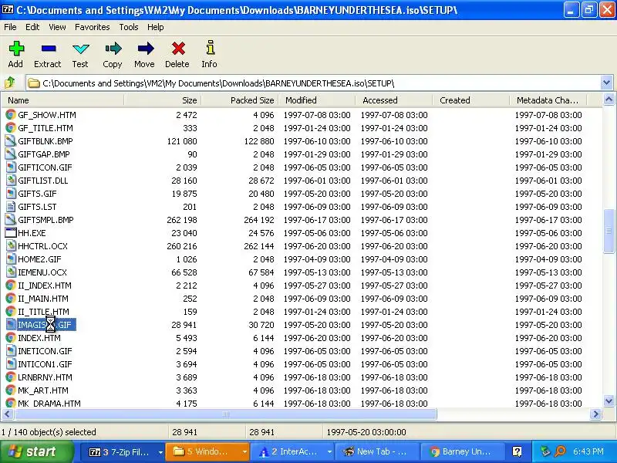Select the II_INDEX.HTM file icon
Viewport: 617px width, 463px height.
click(x=11, y=286)
